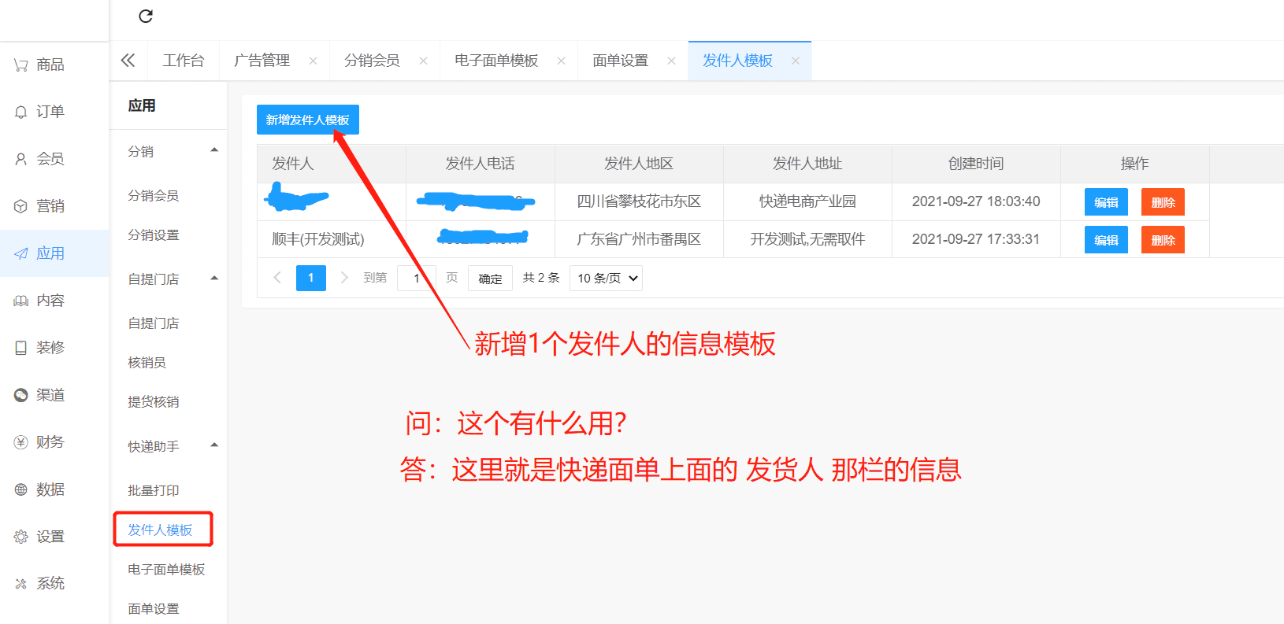Open the 10 条/页 page size dropdown

[606, 279]
